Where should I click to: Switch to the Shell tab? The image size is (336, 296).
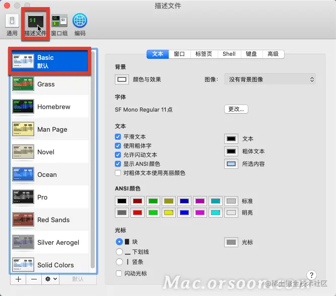(229, 54)
